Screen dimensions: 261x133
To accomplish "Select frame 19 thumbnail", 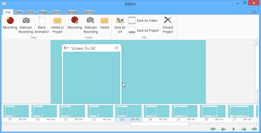I will pyautogui.click(x=16, y=113).
